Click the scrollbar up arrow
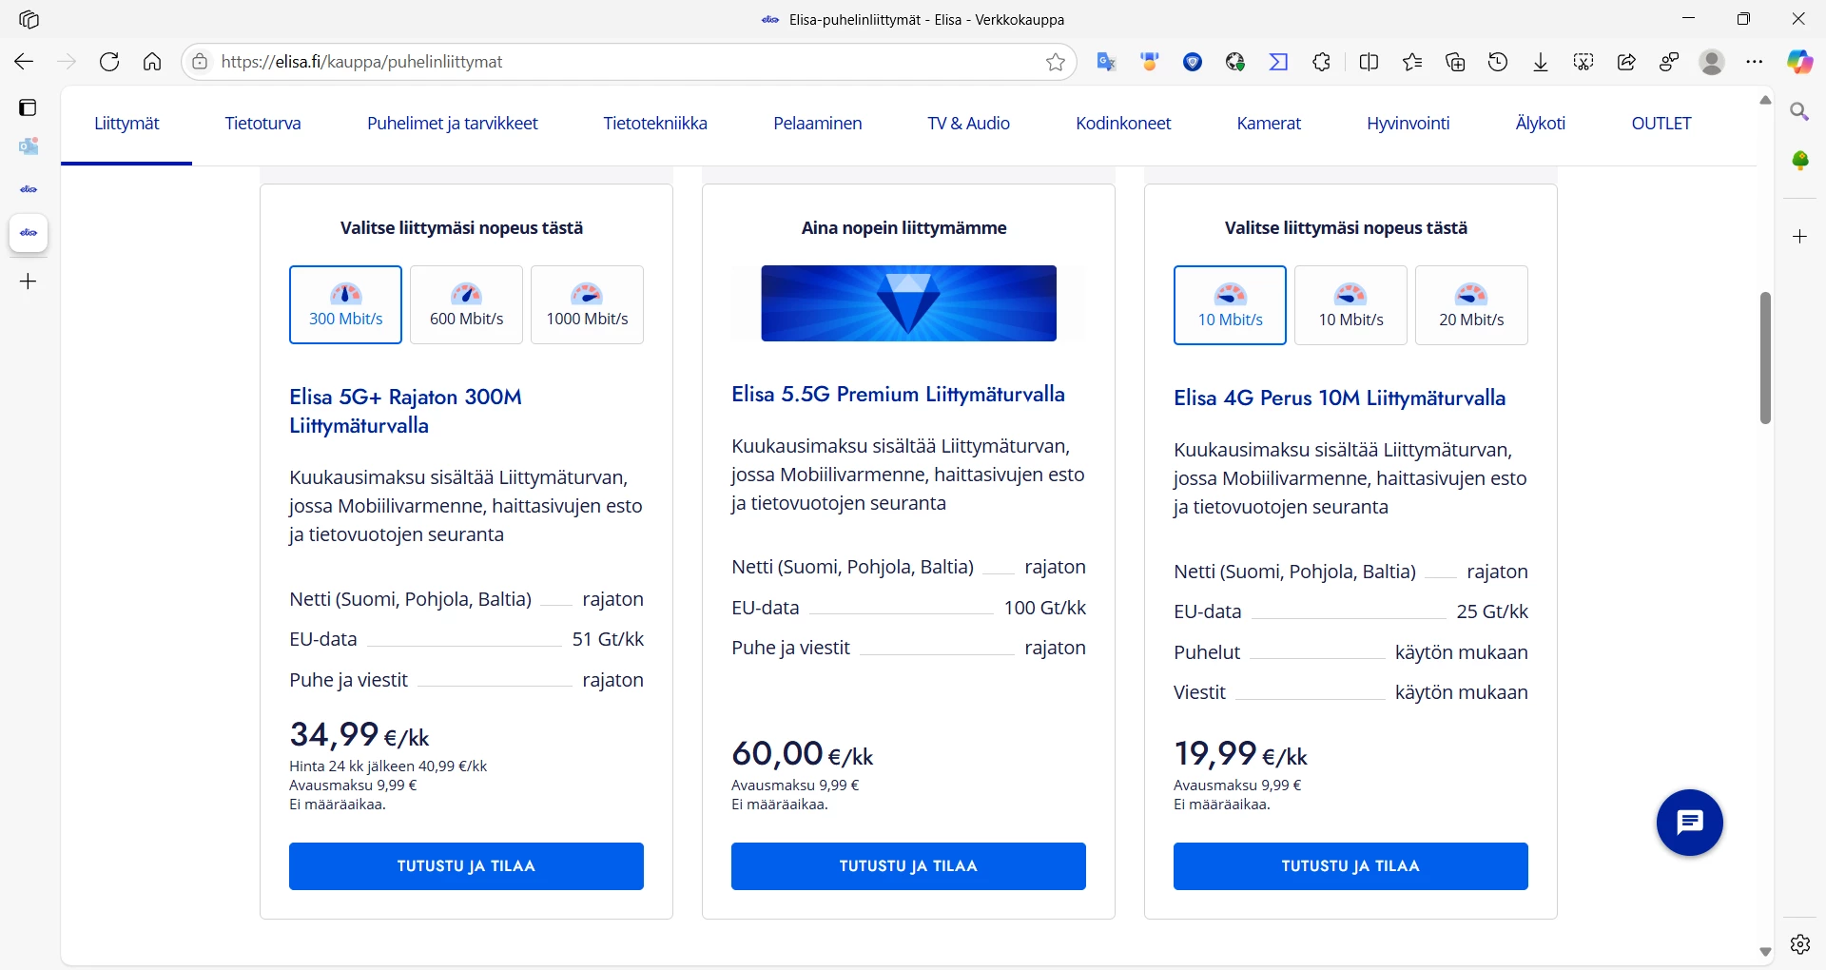This screenshot has width=1826, height=970. [x=1765, y=100]
